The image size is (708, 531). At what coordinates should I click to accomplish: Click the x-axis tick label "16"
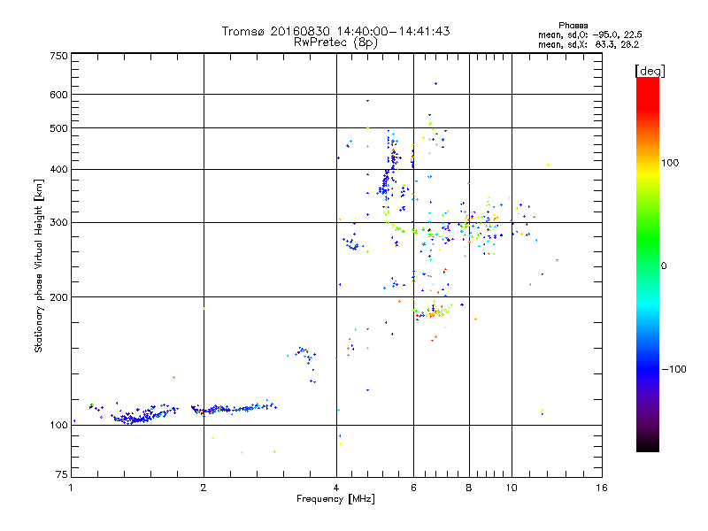[602, 488]
